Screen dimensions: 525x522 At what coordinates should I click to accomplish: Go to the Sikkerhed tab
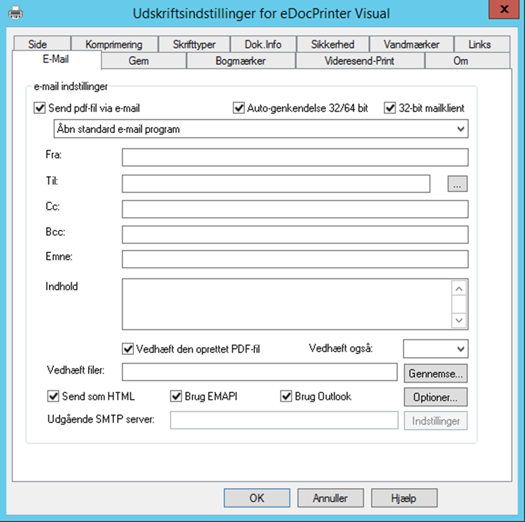tap(332, 44)
